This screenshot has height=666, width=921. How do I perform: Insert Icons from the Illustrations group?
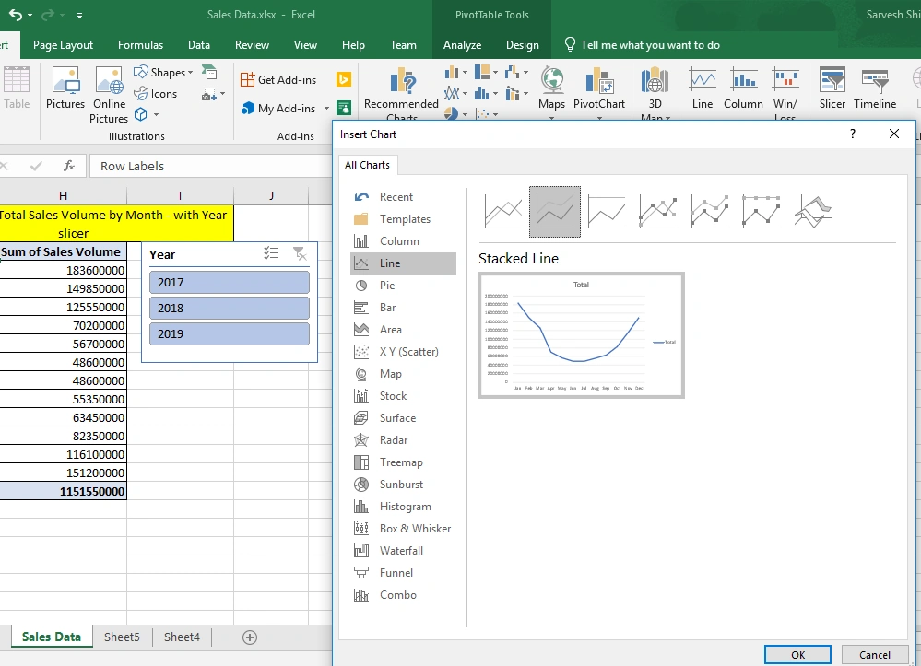click(156, 93)
